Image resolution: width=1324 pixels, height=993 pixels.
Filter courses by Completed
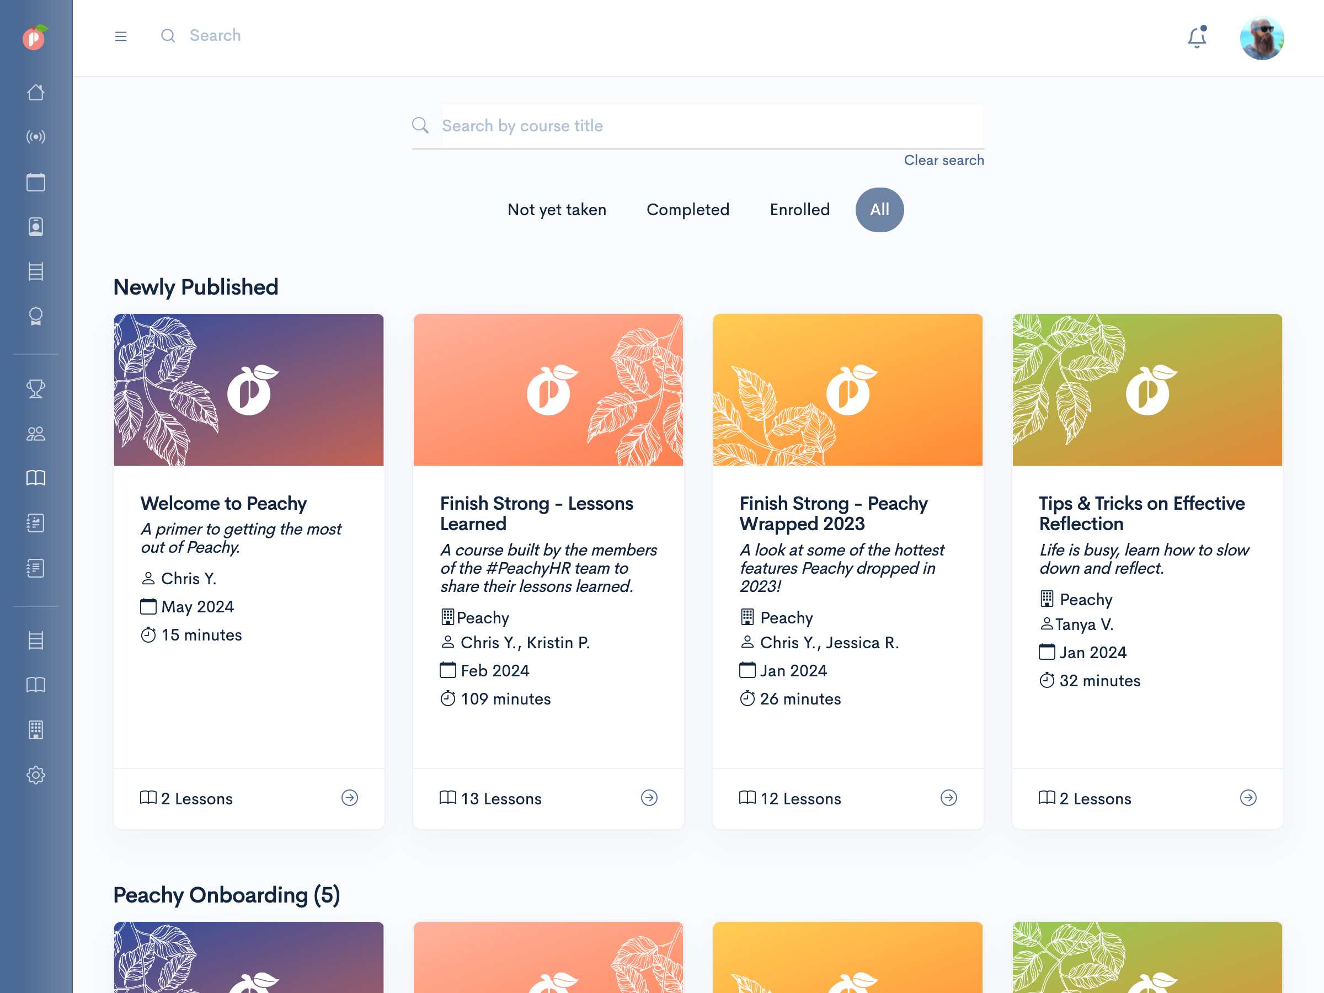tap(688, 210)
